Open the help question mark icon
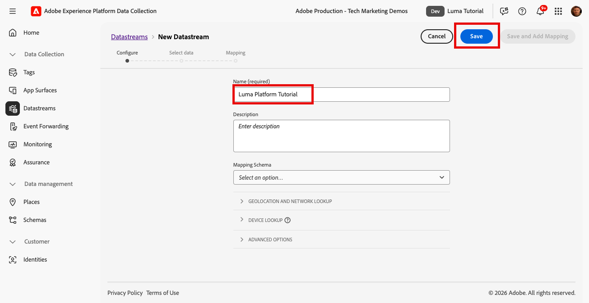This screenshot has width=589, height=303. pos(522,11)
